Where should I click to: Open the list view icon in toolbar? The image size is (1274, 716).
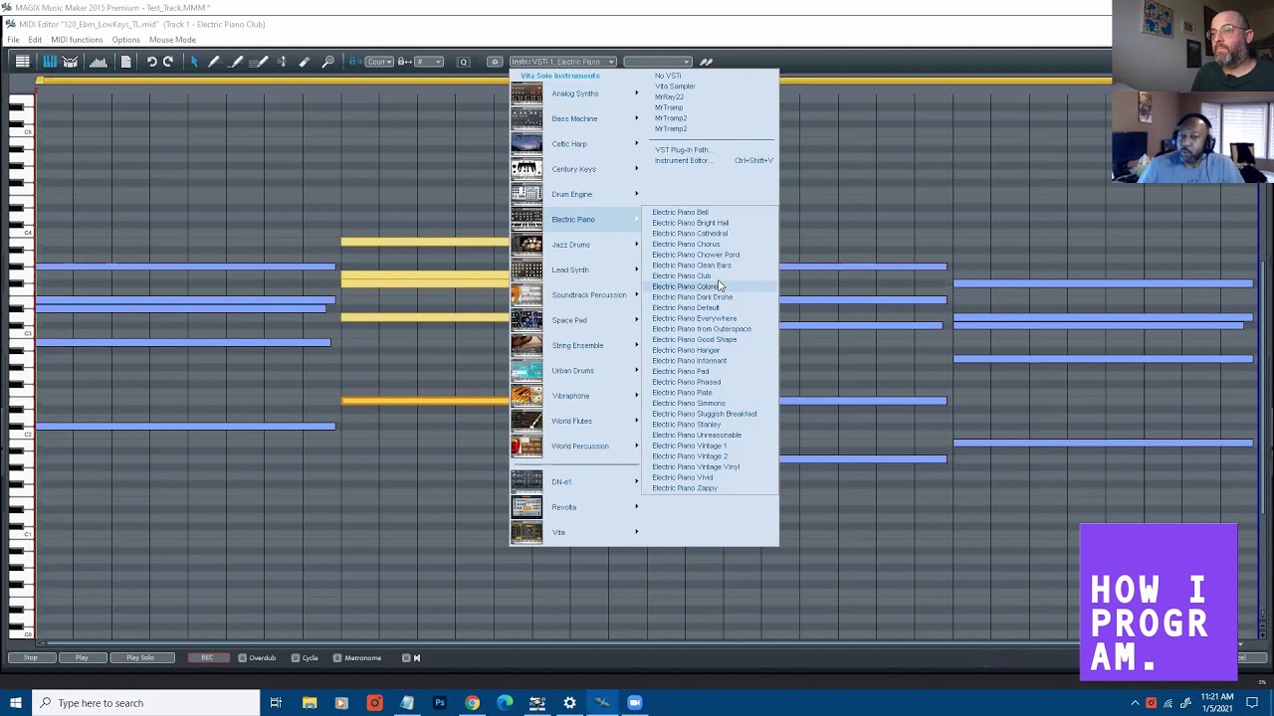pos(22,62)
